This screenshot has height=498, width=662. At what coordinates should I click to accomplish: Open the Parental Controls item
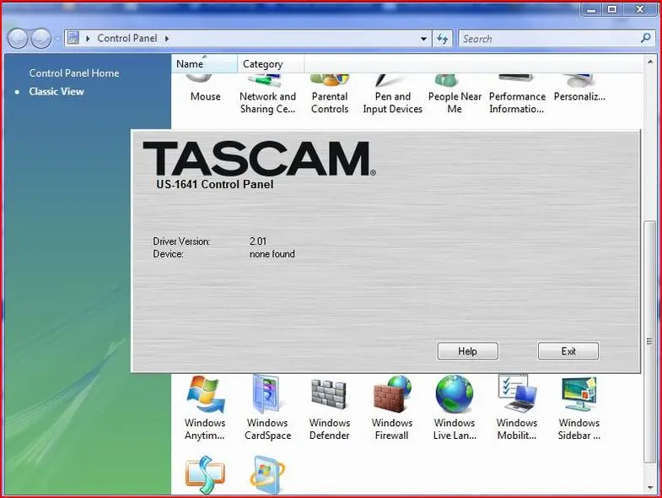[329, 95]
